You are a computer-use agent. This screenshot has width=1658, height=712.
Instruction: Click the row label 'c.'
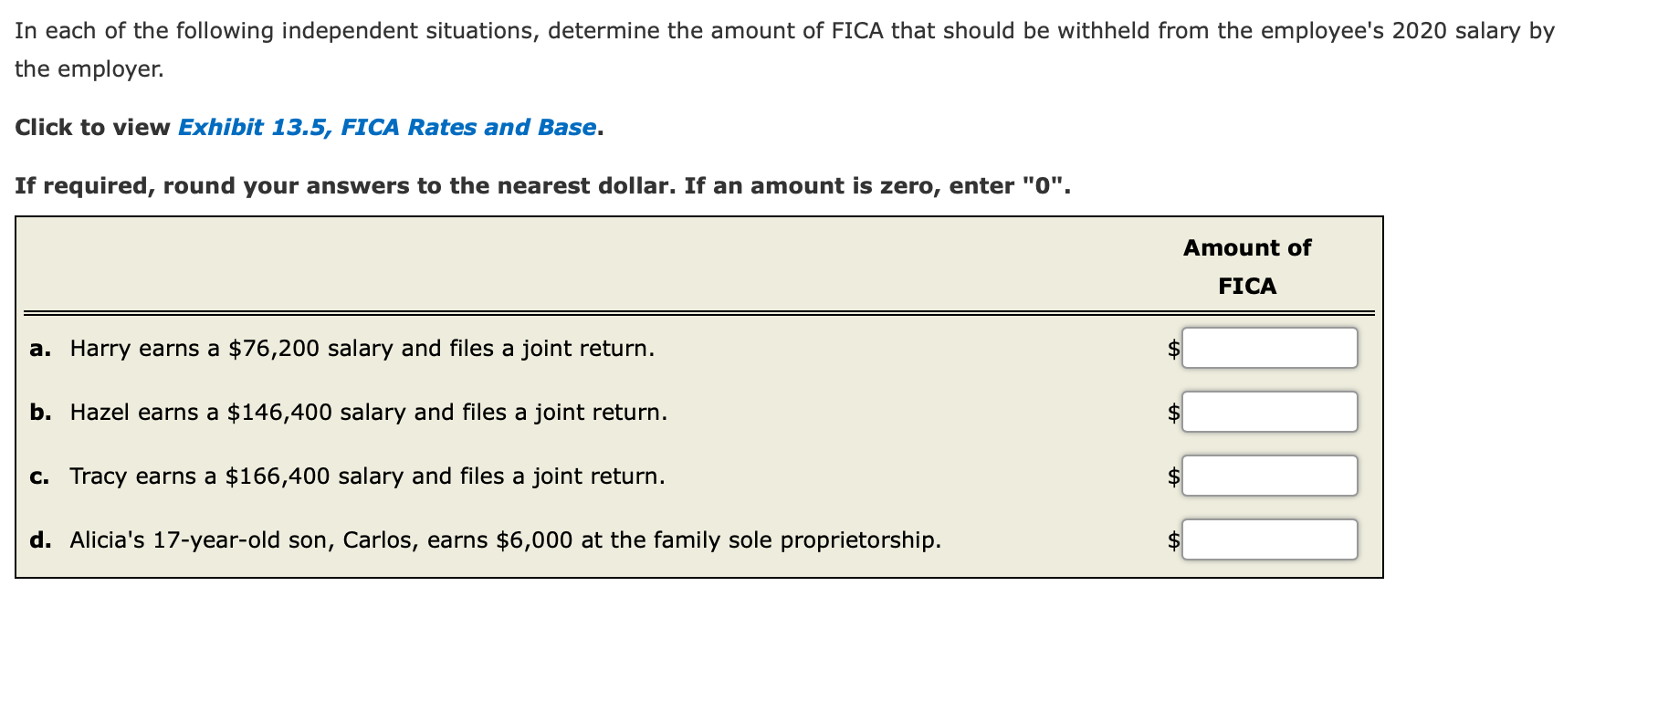point(39,476)
